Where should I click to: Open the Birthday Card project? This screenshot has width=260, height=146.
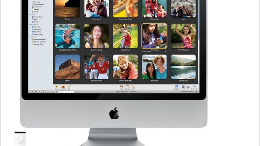click(37, 44)
